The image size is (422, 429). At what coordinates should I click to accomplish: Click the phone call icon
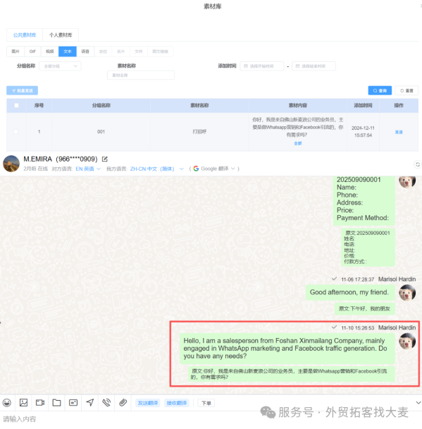click(106, 402)
